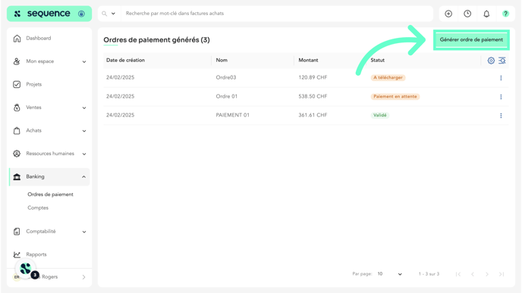Open the clock history icon

coord(467,14)
